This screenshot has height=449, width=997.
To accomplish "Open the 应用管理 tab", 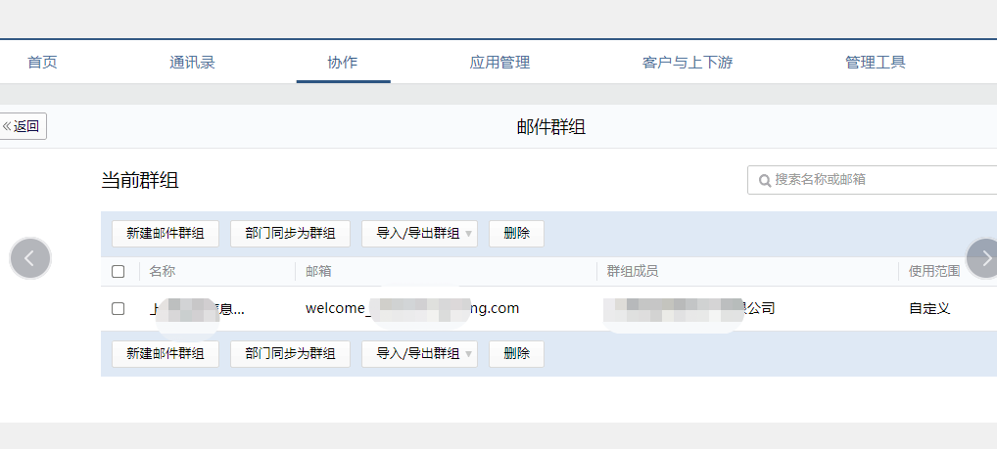I will click(x=499, y=63).
